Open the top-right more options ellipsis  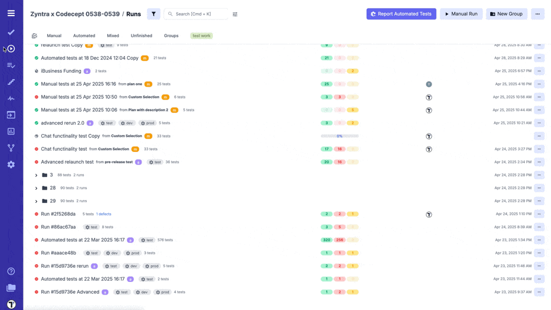pyautogui.click(x=537, y=14)
